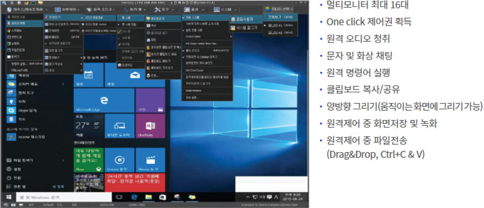Open Task View on the taskbar
The height and width of the screenshot is (208, 484).
(x=119, y=197)
